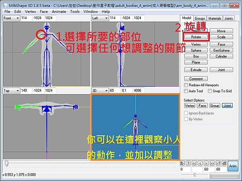Open the Window menu
Screen dimensions: 242x181
tap(90, 12)
